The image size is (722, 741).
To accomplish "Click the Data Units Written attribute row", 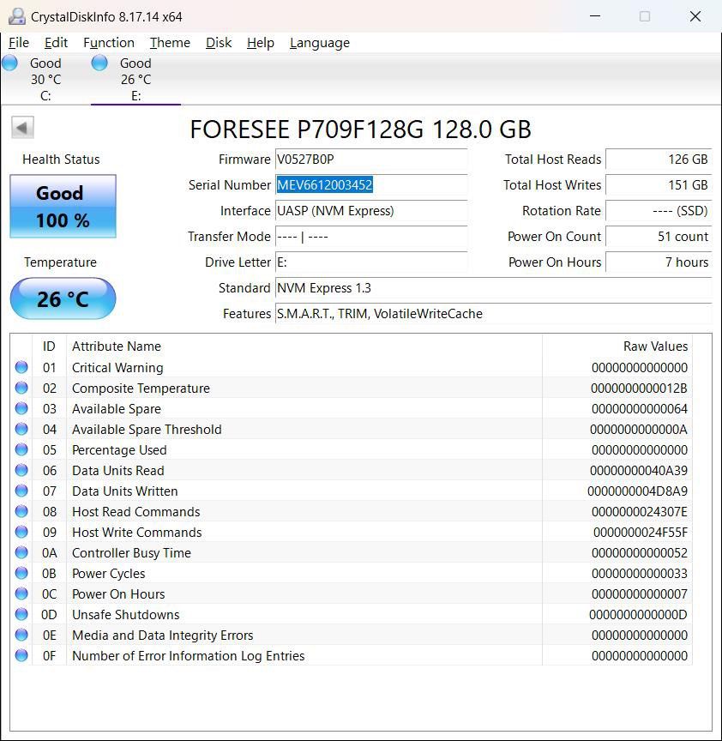I will click(257, 491).
